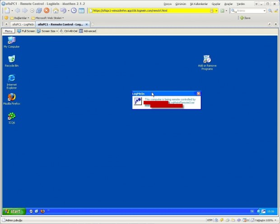Click Firefox icon in quick launch

click(42, 211)
